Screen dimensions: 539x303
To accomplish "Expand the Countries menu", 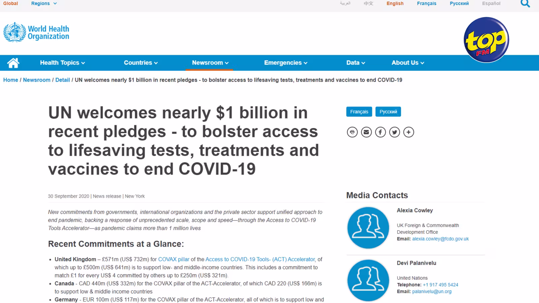I will pyautogui.click(x=141, y=63).
